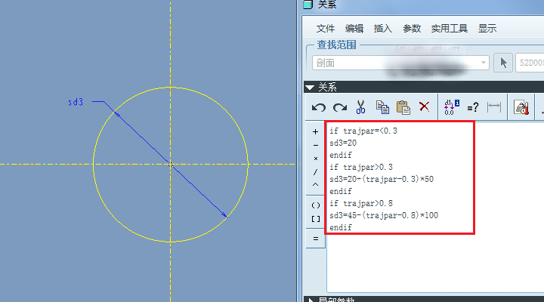544x302 pixels.
Task: Insert parentheses from side palette
Action: pyautogui.click(x=315, y=205)
